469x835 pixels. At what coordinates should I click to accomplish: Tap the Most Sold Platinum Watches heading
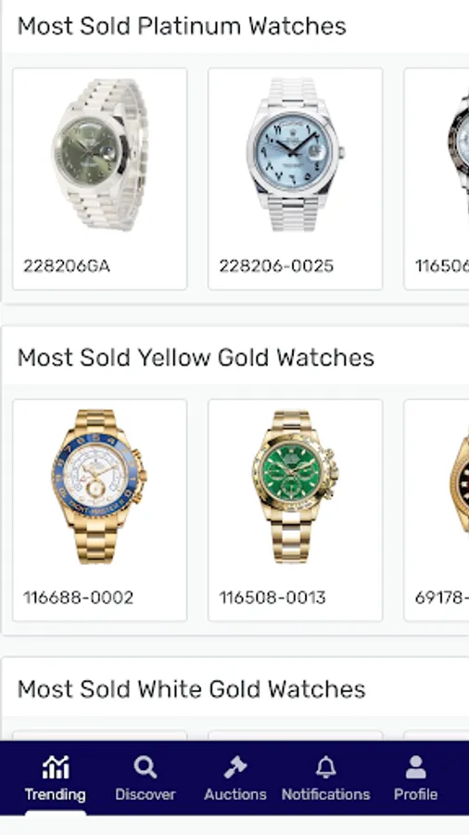(x=182, y=26)
